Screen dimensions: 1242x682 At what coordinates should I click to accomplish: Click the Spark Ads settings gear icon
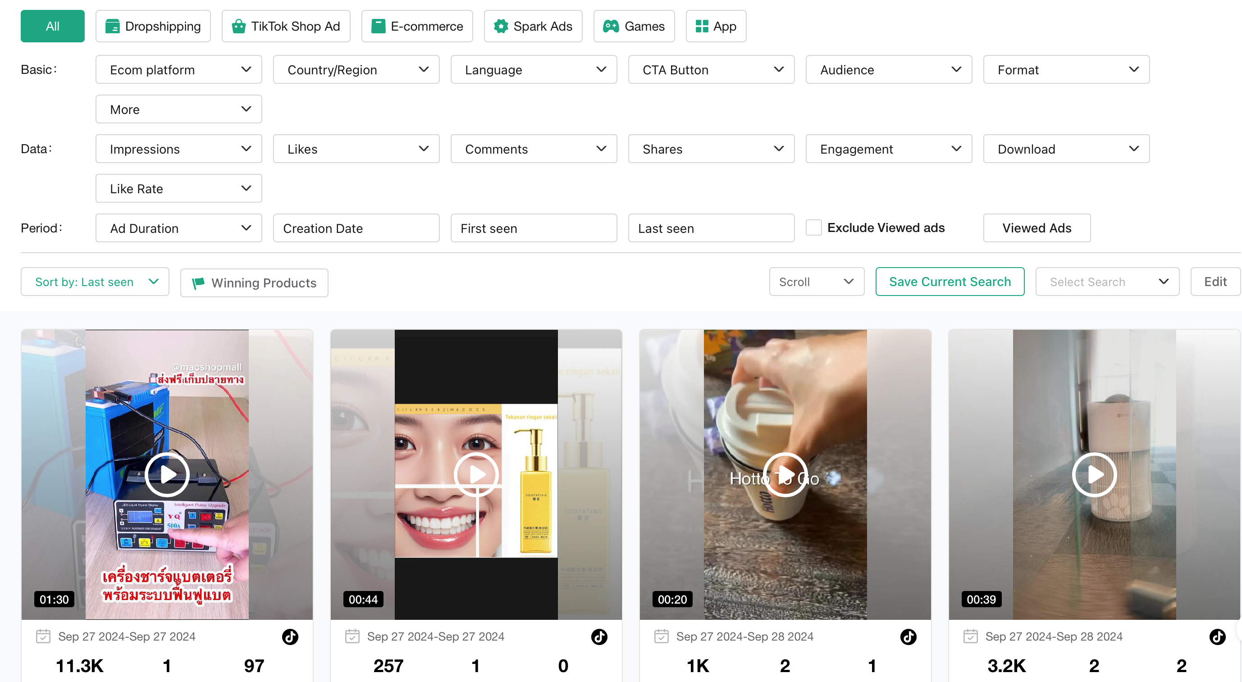coord(501,25)
